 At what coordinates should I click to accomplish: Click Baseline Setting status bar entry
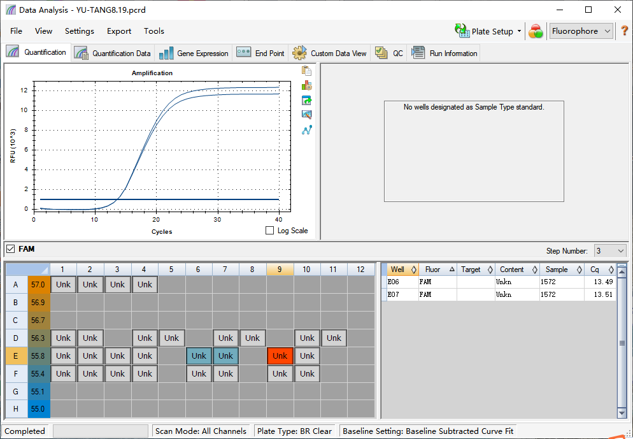tap(428, 431)
